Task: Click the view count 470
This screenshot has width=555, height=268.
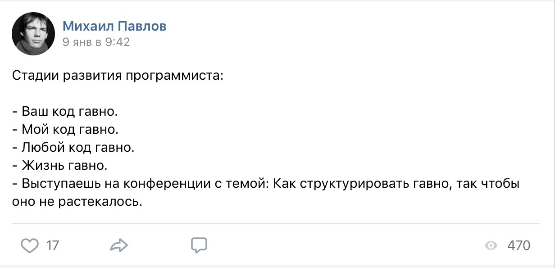Action: coord(519,245)
